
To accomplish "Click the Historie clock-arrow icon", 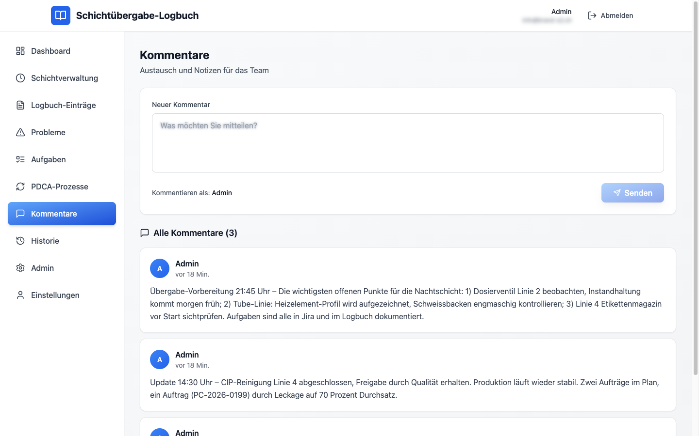I will tap(20, 241).
